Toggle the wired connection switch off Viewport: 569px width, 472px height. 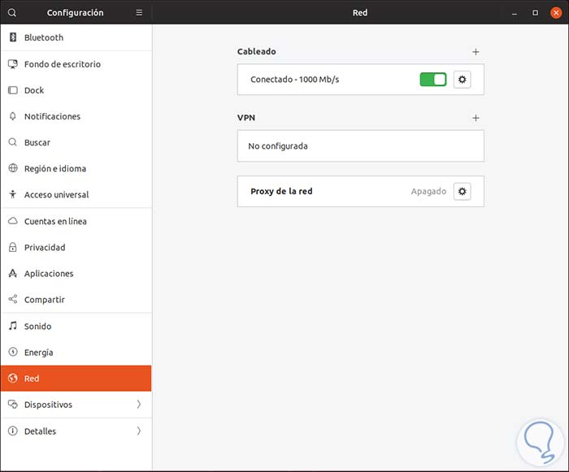[x=433, y=80]
